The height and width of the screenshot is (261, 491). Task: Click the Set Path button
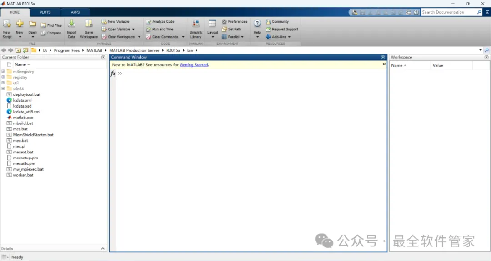(231, 29)
